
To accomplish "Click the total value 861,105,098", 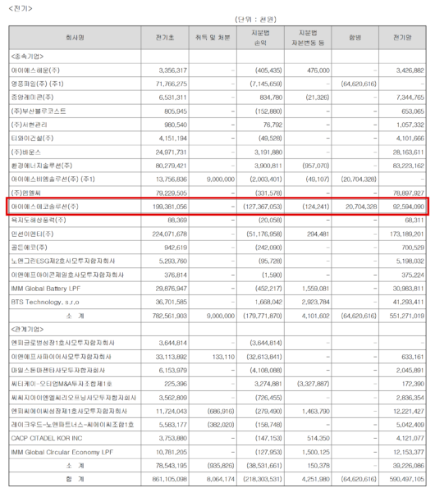I will pyautogui.click(x=170, y=479).
